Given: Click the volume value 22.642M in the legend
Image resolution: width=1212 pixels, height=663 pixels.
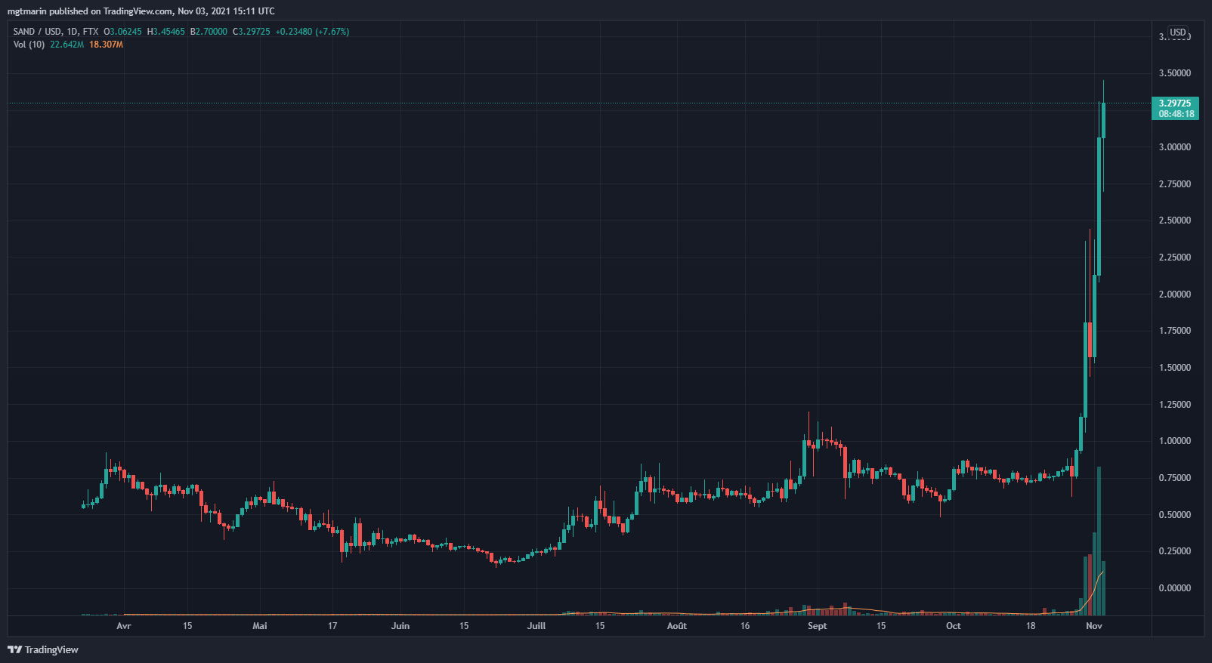Looking at the screenshot, I should [x=67, y=45].
